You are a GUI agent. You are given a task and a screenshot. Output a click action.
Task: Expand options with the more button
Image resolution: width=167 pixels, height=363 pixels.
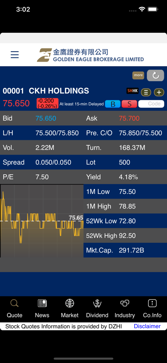[138, 75]
